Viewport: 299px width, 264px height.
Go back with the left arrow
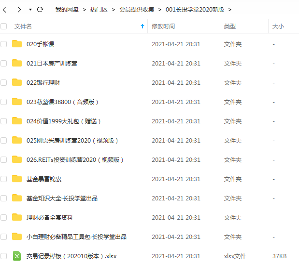pyautogui.click(x=5, y=9)
